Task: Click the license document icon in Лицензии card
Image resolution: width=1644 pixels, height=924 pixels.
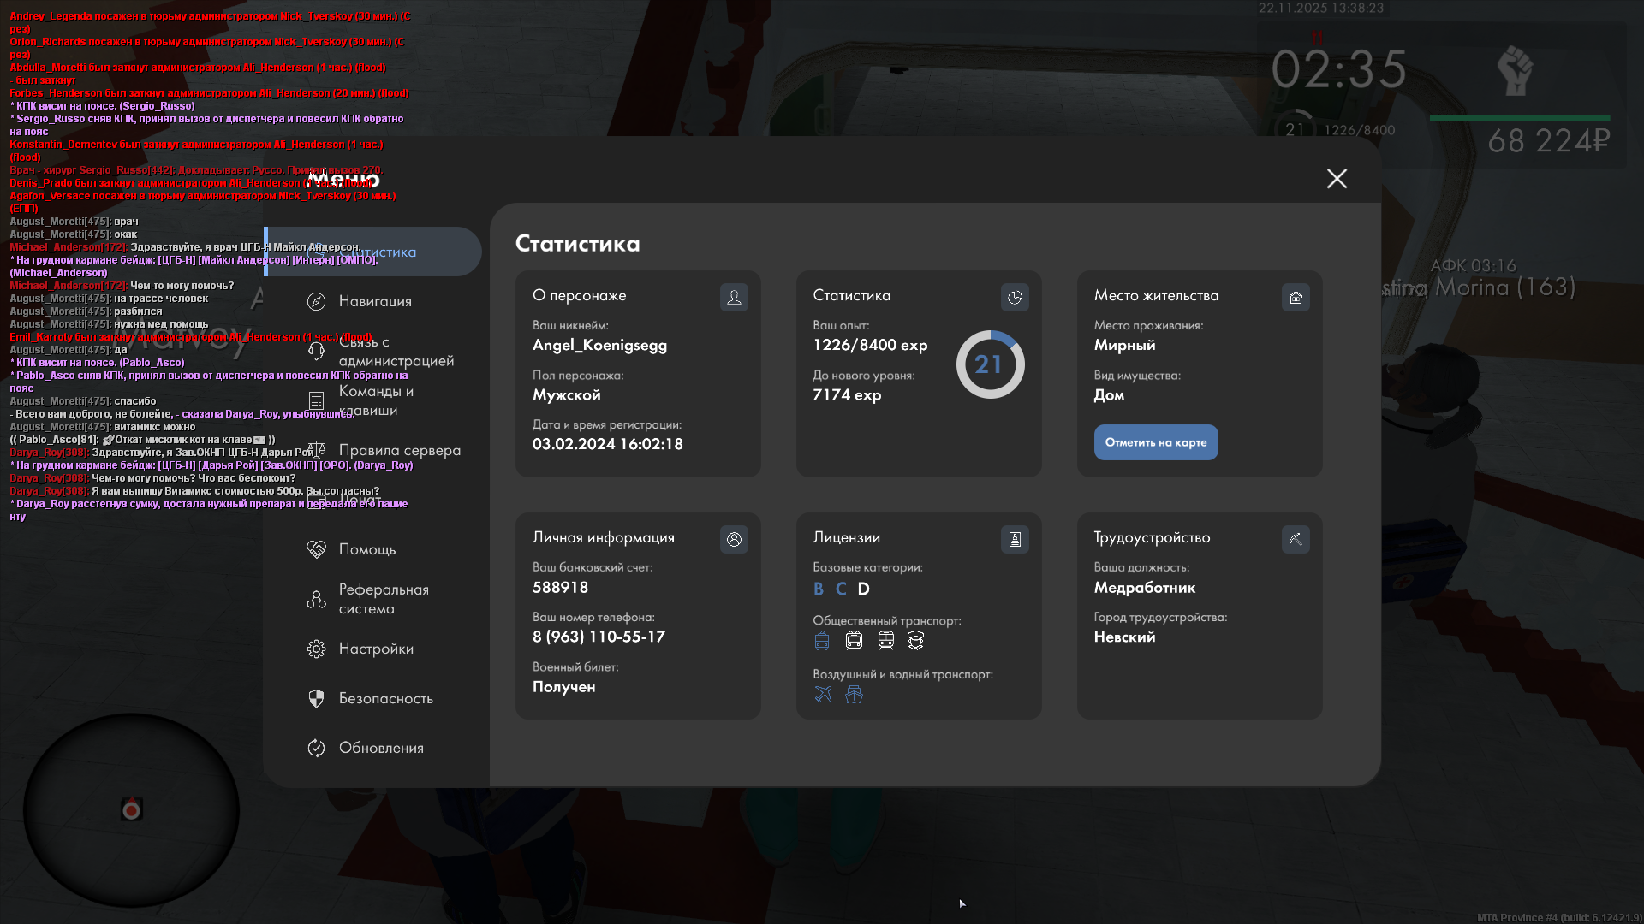Action: click(x=1015, y=539)
